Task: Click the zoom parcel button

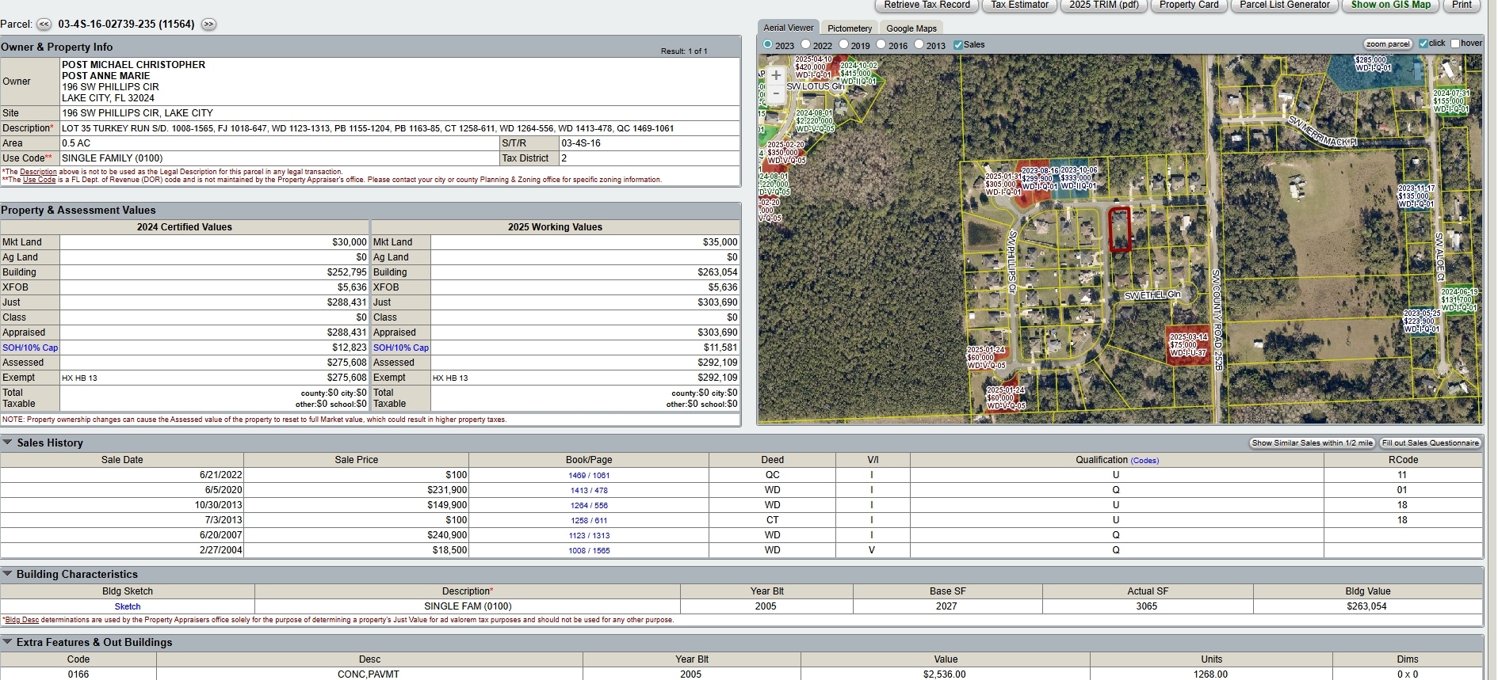Action: click(x=1388, y=44)
